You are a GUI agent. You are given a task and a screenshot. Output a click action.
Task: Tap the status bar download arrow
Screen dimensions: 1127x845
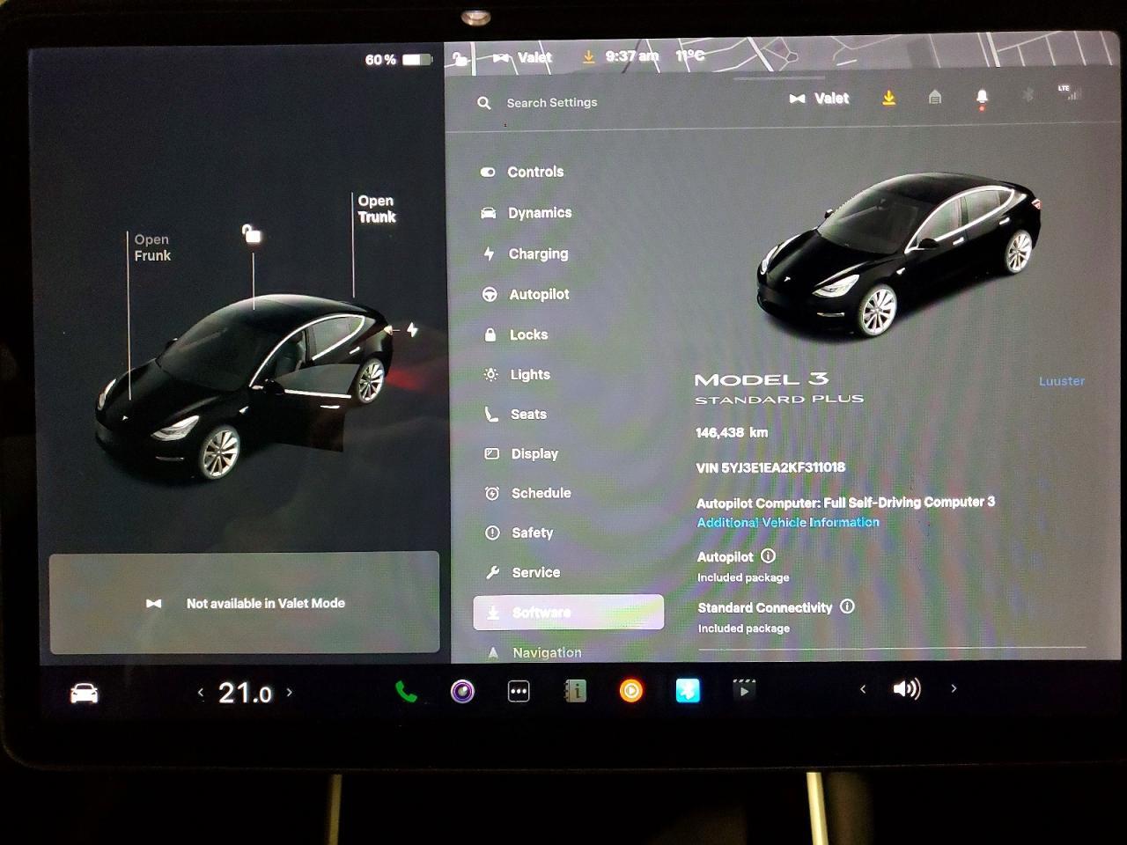pos(588,56)
